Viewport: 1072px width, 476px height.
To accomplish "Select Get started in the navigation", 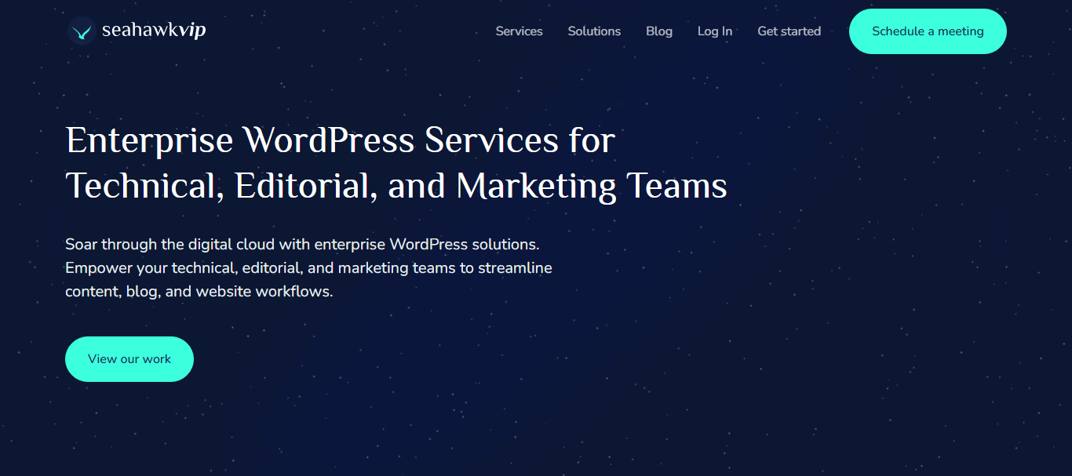I will point(789,31).
